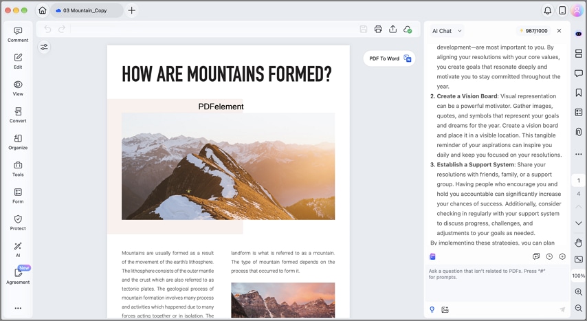Open the page thumbnails panel
Screen dimensions: 587x321
pos(578,54)
